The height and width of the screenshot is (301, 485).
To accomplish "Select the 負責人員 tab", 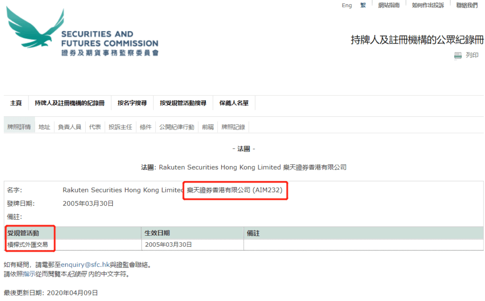I will coord(70,127).
